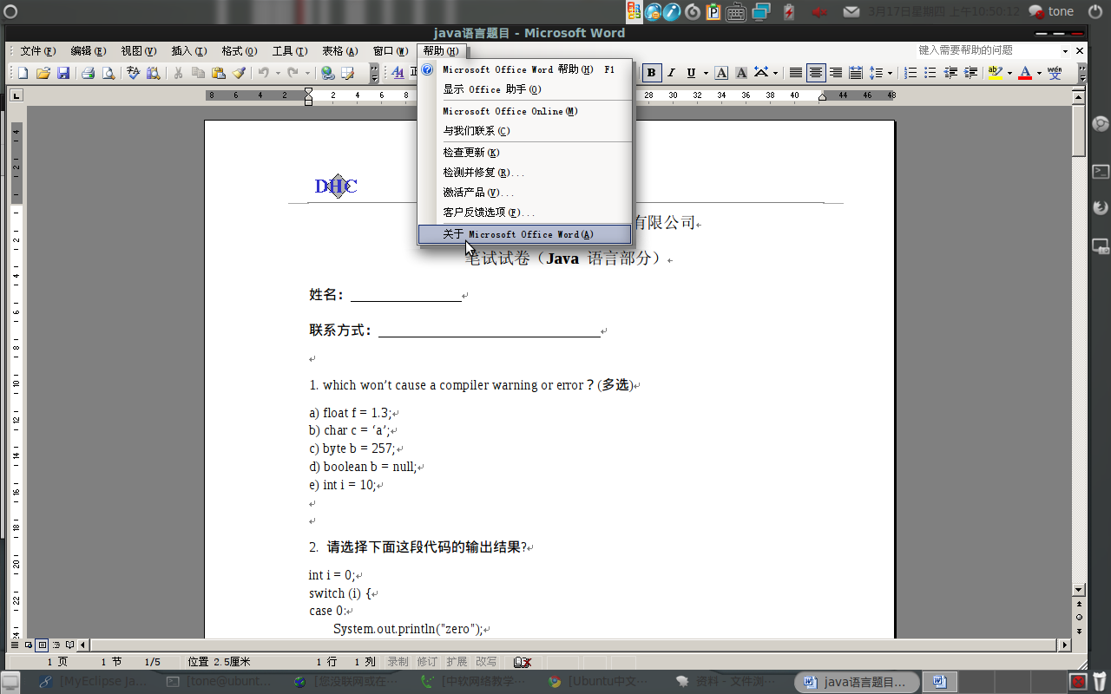Click the Cut scissors icon
This screenshot has width=1111, height=694.
(x=178, y=74)
